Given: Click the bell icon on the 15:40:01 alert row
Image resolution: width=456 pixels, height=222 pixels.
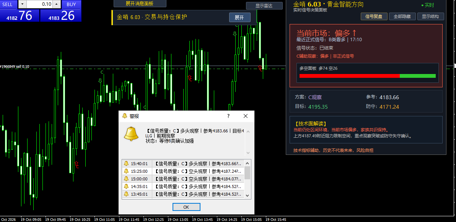Looking at the screenshot, I should click(126, 164).
